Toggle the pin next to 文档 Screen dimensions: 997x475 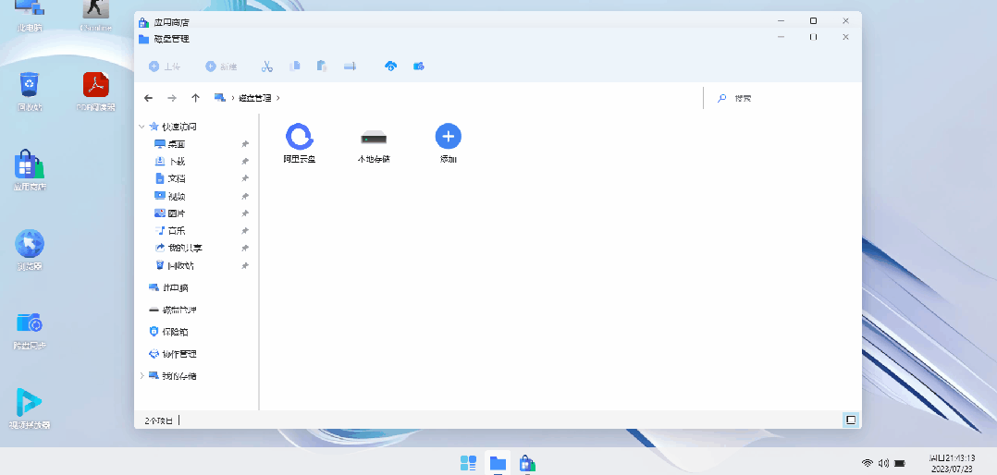(245, 179)
